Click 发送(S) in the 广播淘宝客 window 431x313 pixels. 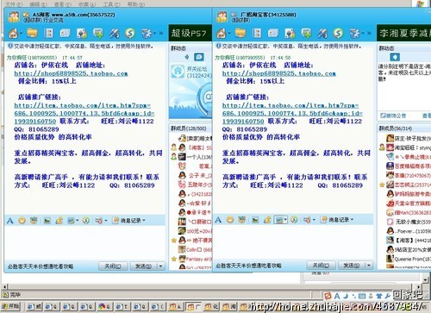(352, 266)
